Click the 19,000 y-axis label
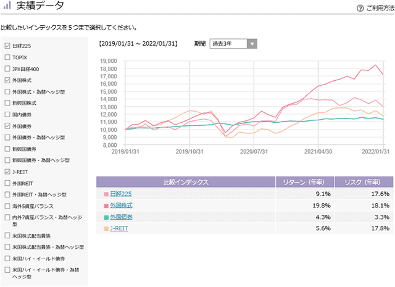Screen dimensions: 395x287 (109, 61)
